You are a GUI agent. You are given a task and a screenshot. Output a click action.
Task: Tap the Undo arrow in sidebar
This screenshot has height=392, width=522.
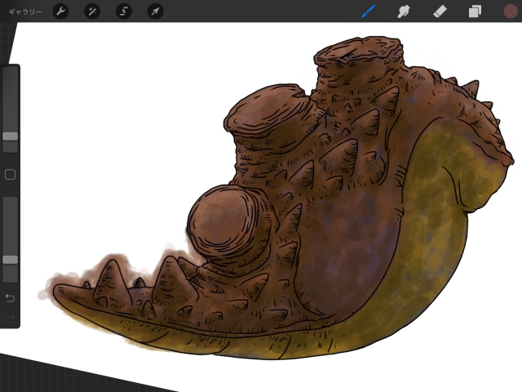coord(11,296)
